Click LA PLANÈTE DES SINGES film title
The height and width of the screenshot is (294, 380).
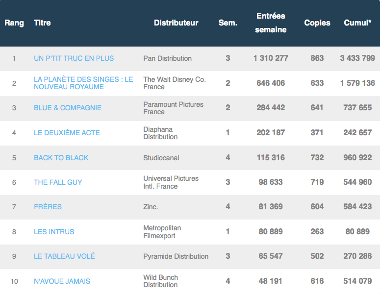[x=83, y=83]
